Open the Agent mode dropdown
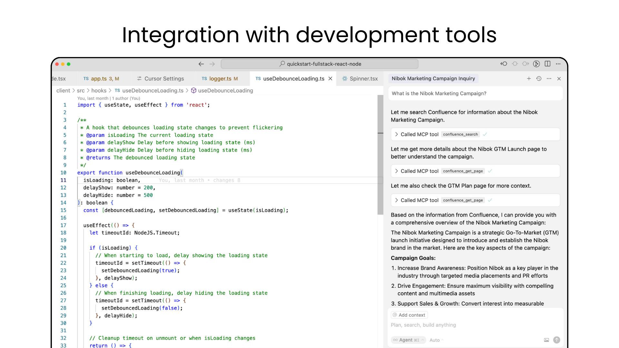619x348 pixels. 408,340
